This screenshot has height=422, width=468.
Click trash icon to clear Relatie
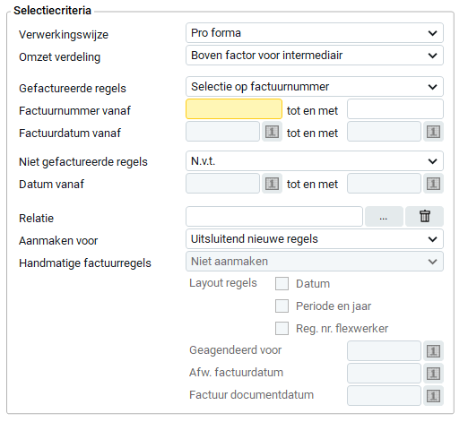pyautogui.click(x=424, y=216)
